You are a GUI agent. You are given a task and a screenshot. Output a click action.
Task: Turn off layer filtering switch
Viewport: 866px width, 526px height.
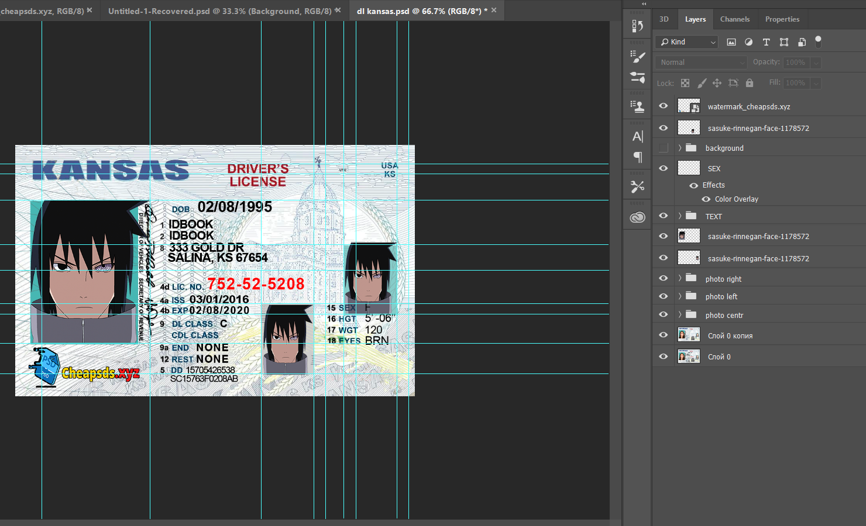pos(818,41)
